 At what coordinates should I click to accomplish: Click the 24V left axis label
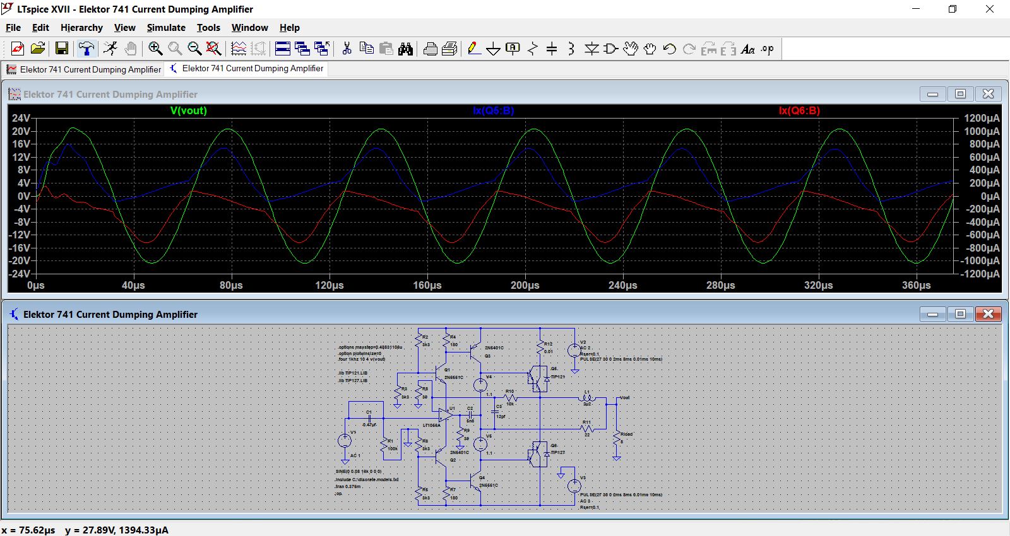tap(21, 118)
